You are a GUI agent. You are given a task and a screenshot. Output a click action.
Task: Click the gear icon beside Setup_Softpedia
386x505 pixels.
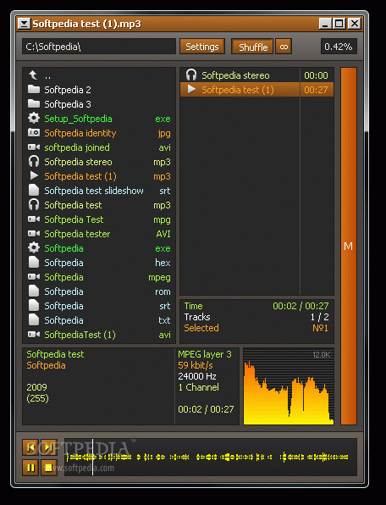coord(34,118)
